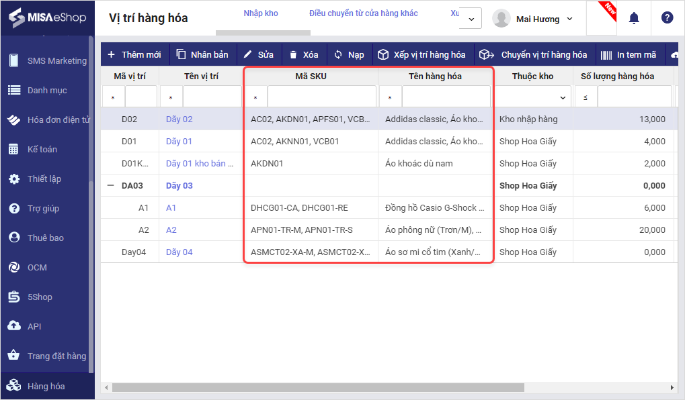Open the Nhập kho tab
Viewport: 685px width, 400px height.
[261, 13]
